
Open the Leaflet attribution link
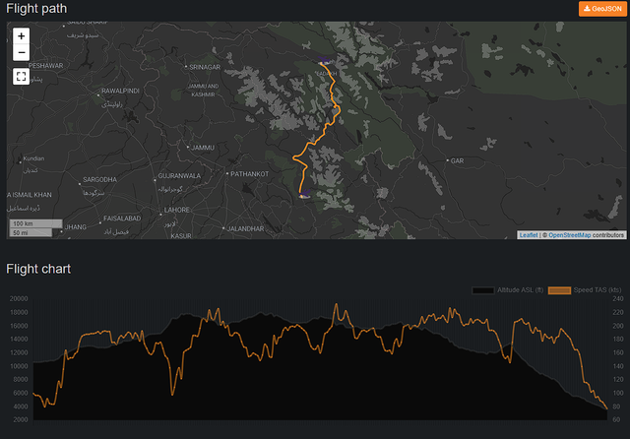point(529,235)
